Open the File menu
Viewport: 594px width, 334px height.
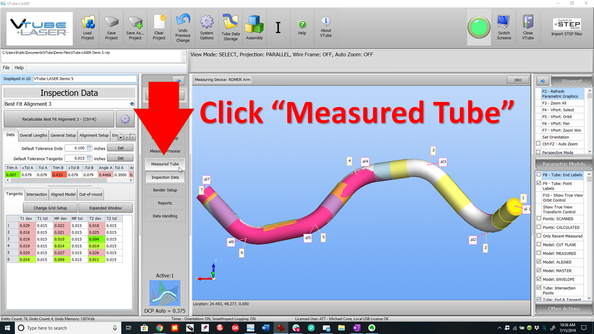coord(6,68)
